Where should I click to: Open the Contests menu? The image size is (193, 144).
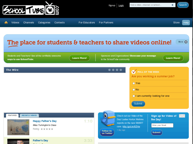[x=59, y=22]
